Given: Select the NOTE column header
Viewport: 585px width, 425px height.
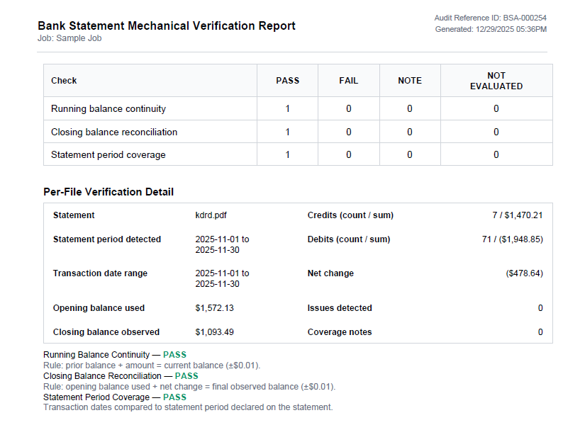Looking at the screenshot, I should pos(410,80).
